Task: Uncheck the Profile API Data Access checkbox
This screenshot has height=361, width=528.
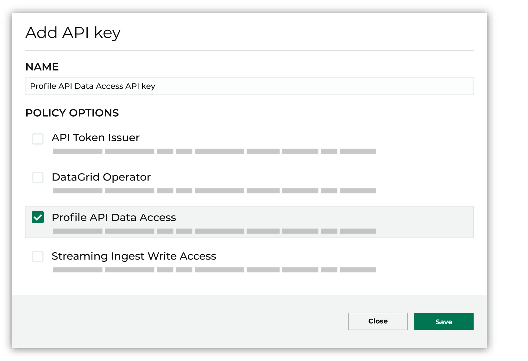Action: [38, 217]
